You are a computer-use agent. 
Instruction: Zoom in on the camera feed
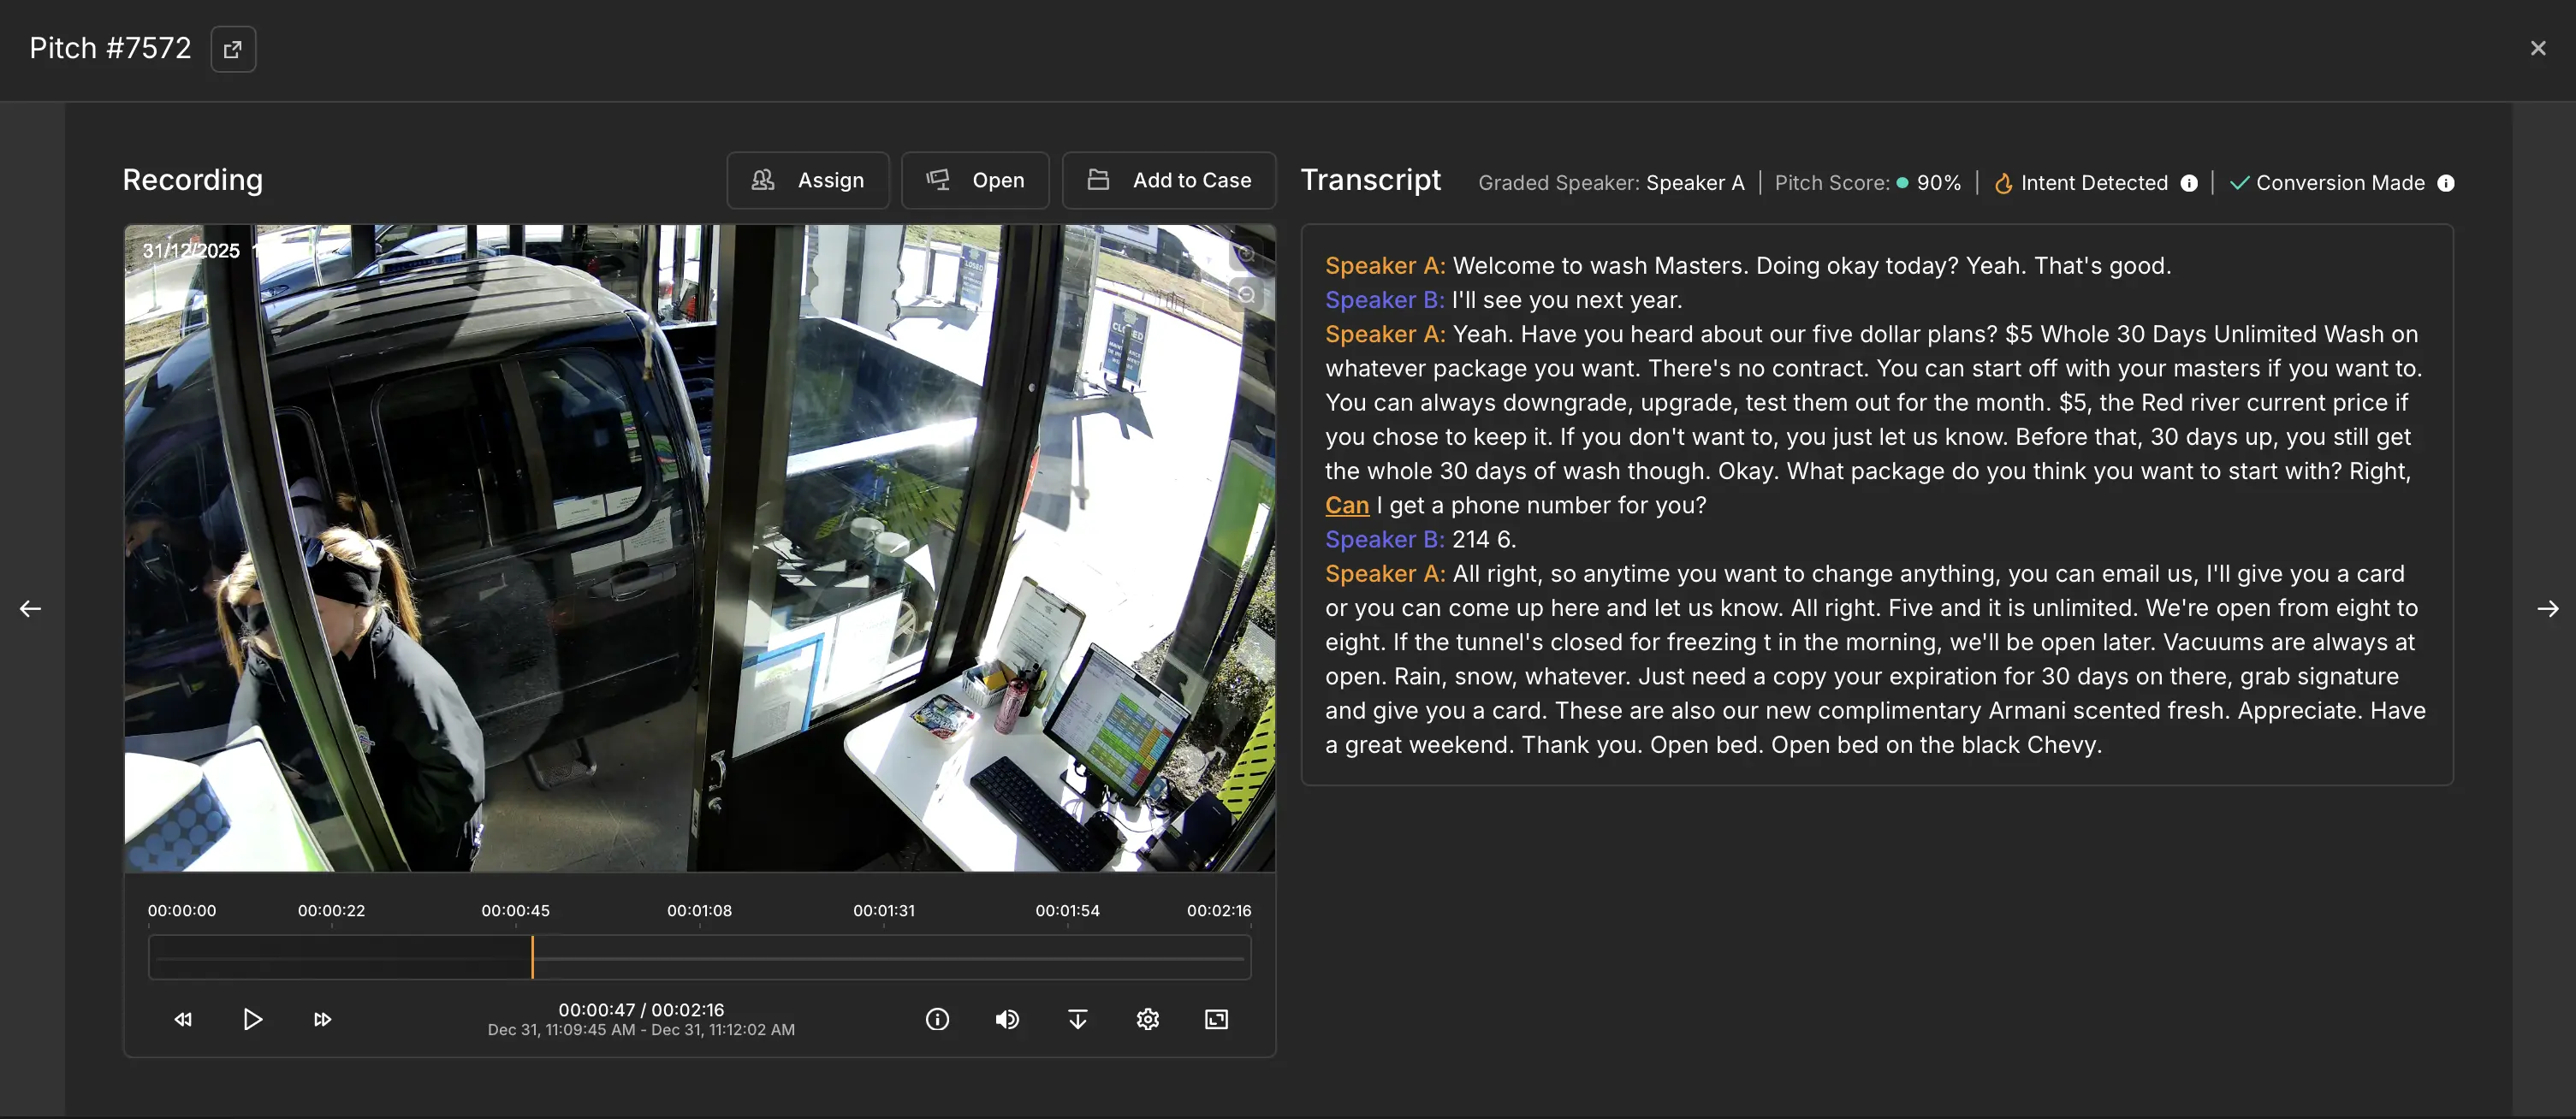pos(1246,253)
